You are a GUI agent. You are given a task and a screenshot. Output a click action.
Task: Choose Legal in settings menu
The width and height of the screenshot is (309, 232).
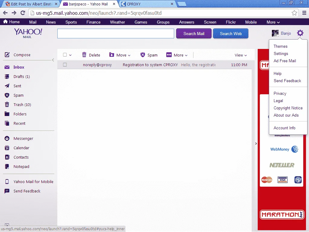tap(278, 101)
